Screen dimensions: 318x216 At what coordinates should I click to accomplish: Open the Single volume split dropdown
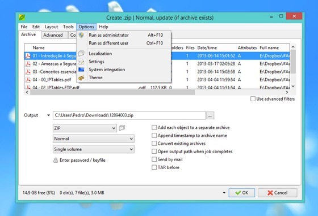tap(94, 149)
